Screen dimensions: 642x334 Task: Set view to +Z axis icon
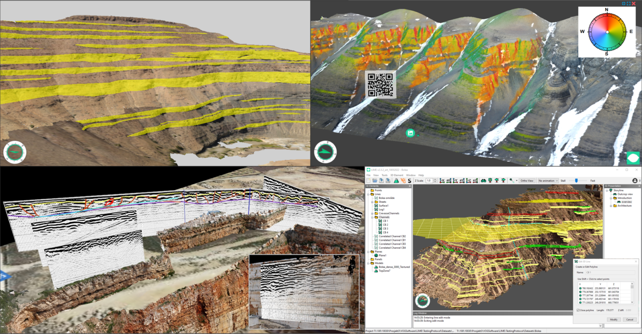[475, 181]
